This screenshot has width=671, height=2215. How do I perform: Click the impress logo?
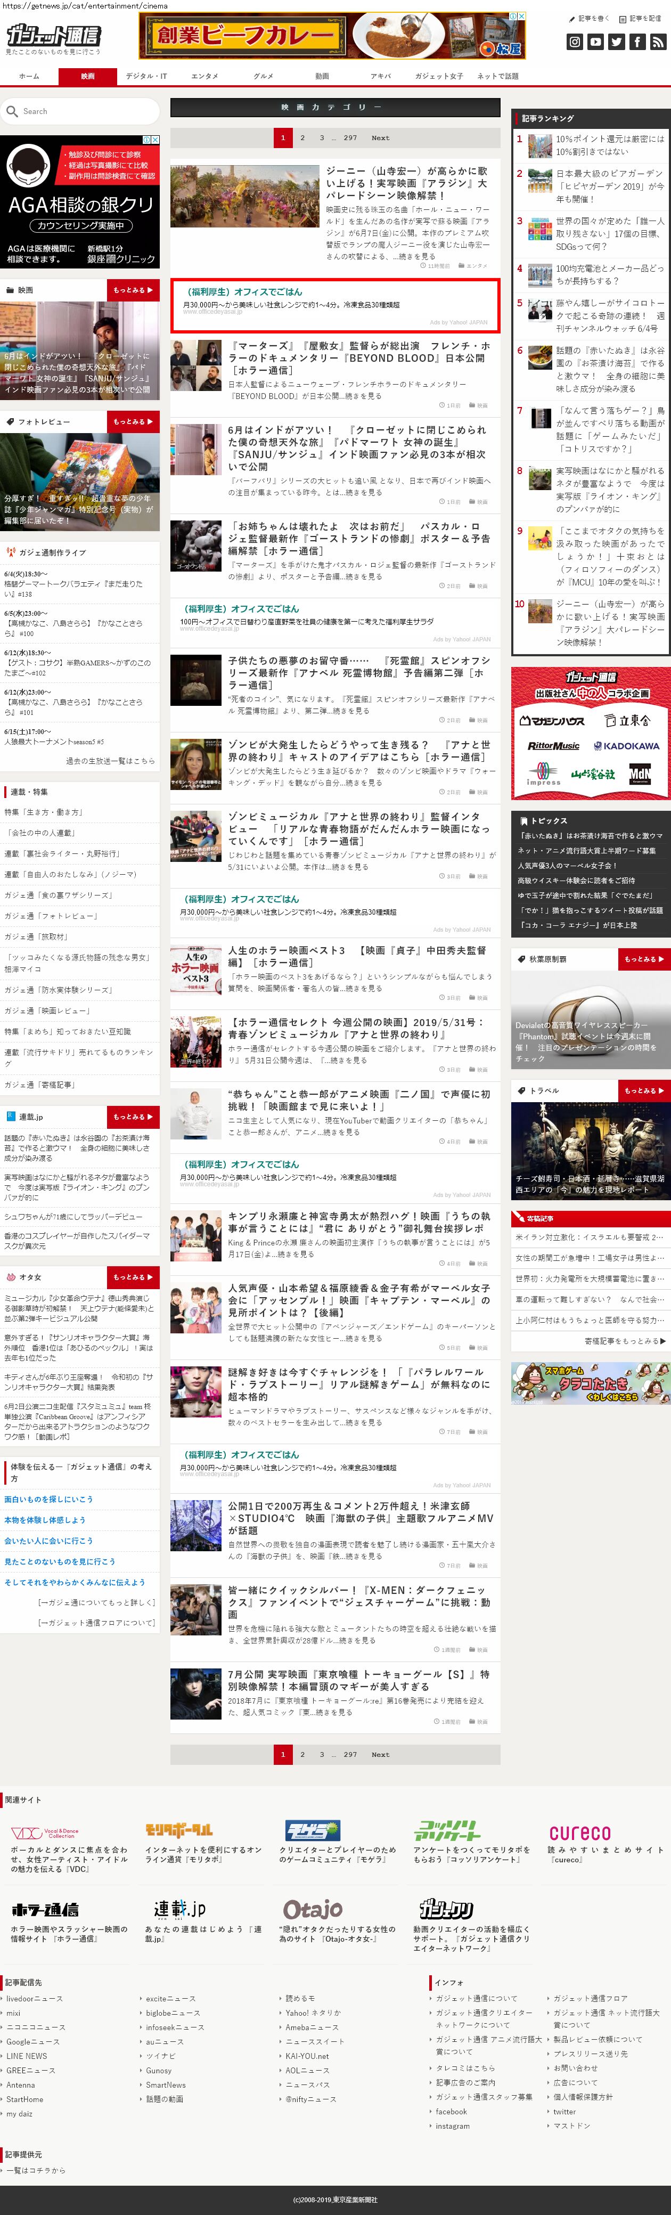click(543, 775)
